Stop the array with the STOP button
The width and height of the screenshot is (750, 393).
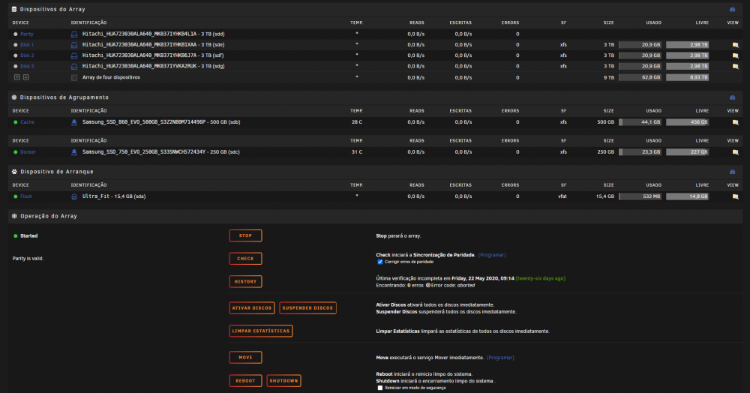pos(245,235)
